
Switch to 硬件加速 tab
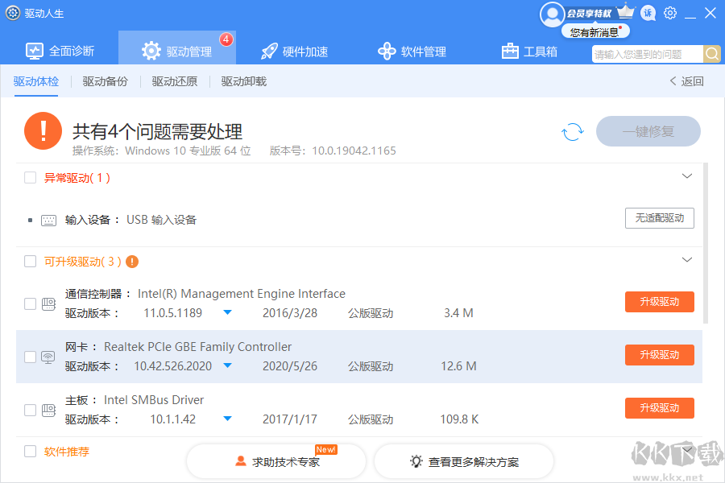coord(295,52)
